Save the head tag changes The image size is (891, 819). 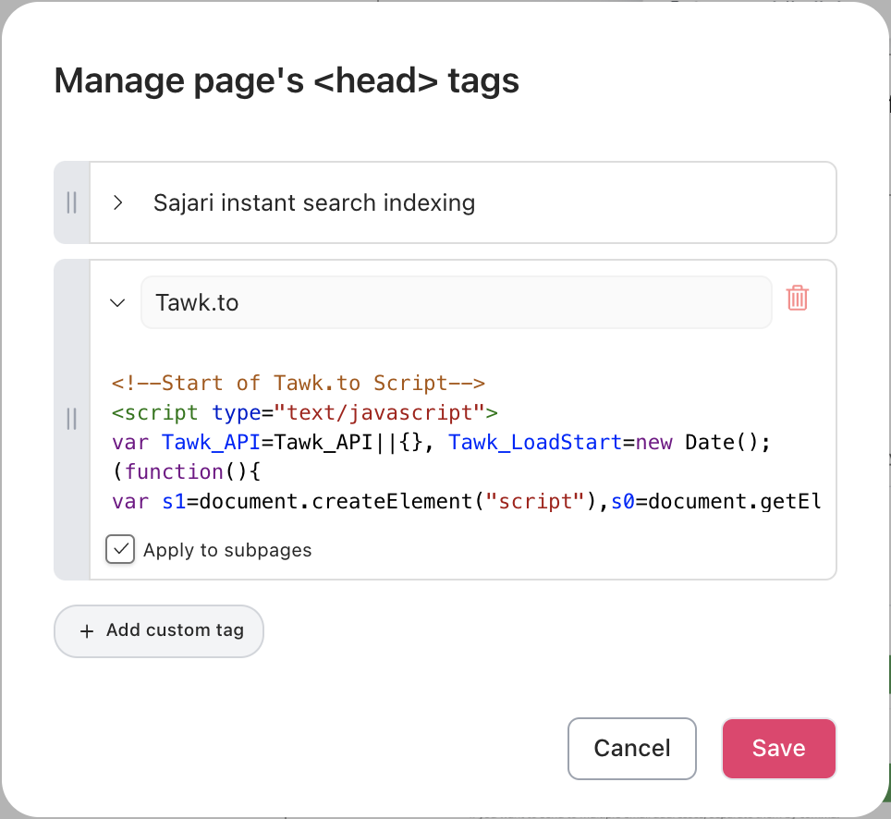(778, 748)
